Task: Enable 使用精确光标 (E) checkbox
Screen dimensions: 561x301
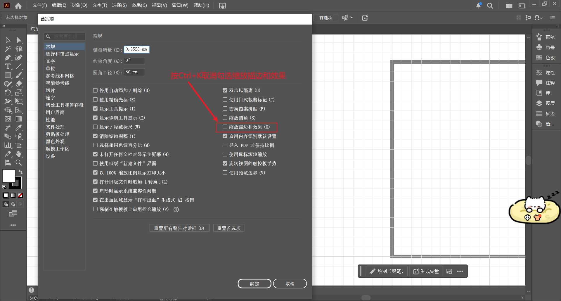Action: point(95,100)
